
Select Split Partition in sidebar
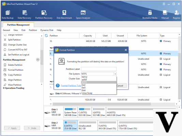(14, 40)
